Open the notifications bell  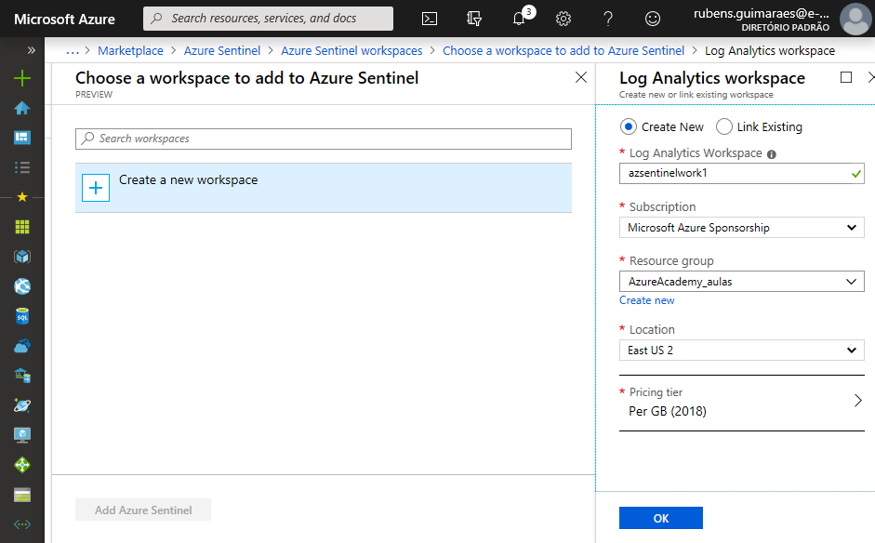pos(519,19)
